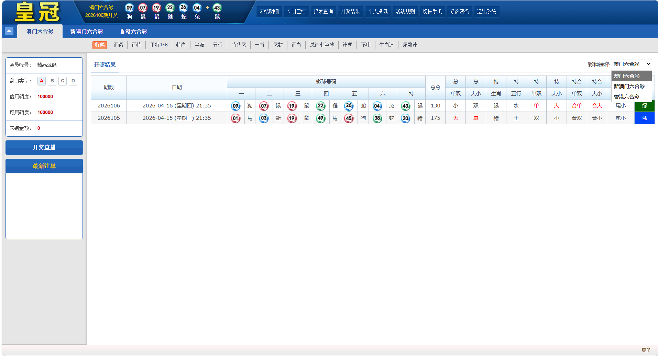Click ball 22 in the 2026106 row
Viewport: 658px width, 357px height.
(320, 106)
